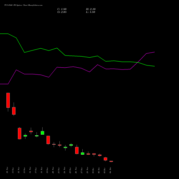Select the 04 Dec date label
Image resolution: width=179 pixels, height=179 pixels.
click(x=110, y=170)
